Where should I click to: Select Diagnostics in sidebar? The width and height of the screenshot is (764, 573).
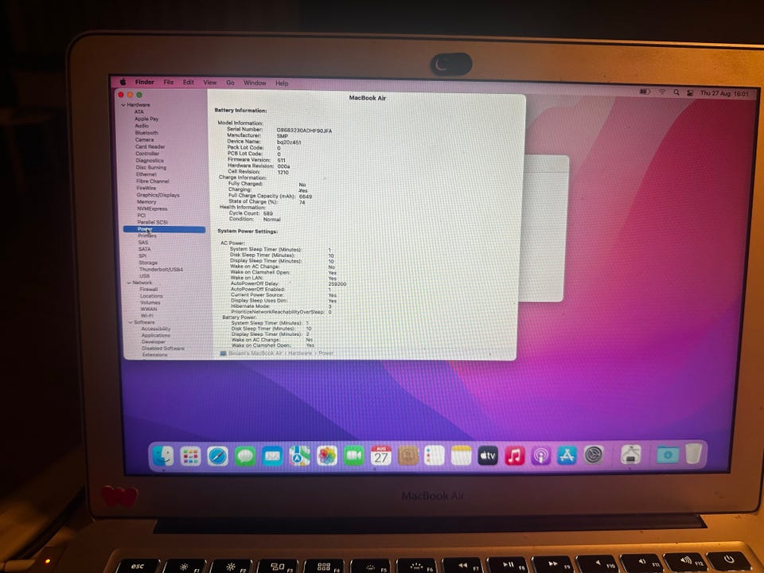150,160
